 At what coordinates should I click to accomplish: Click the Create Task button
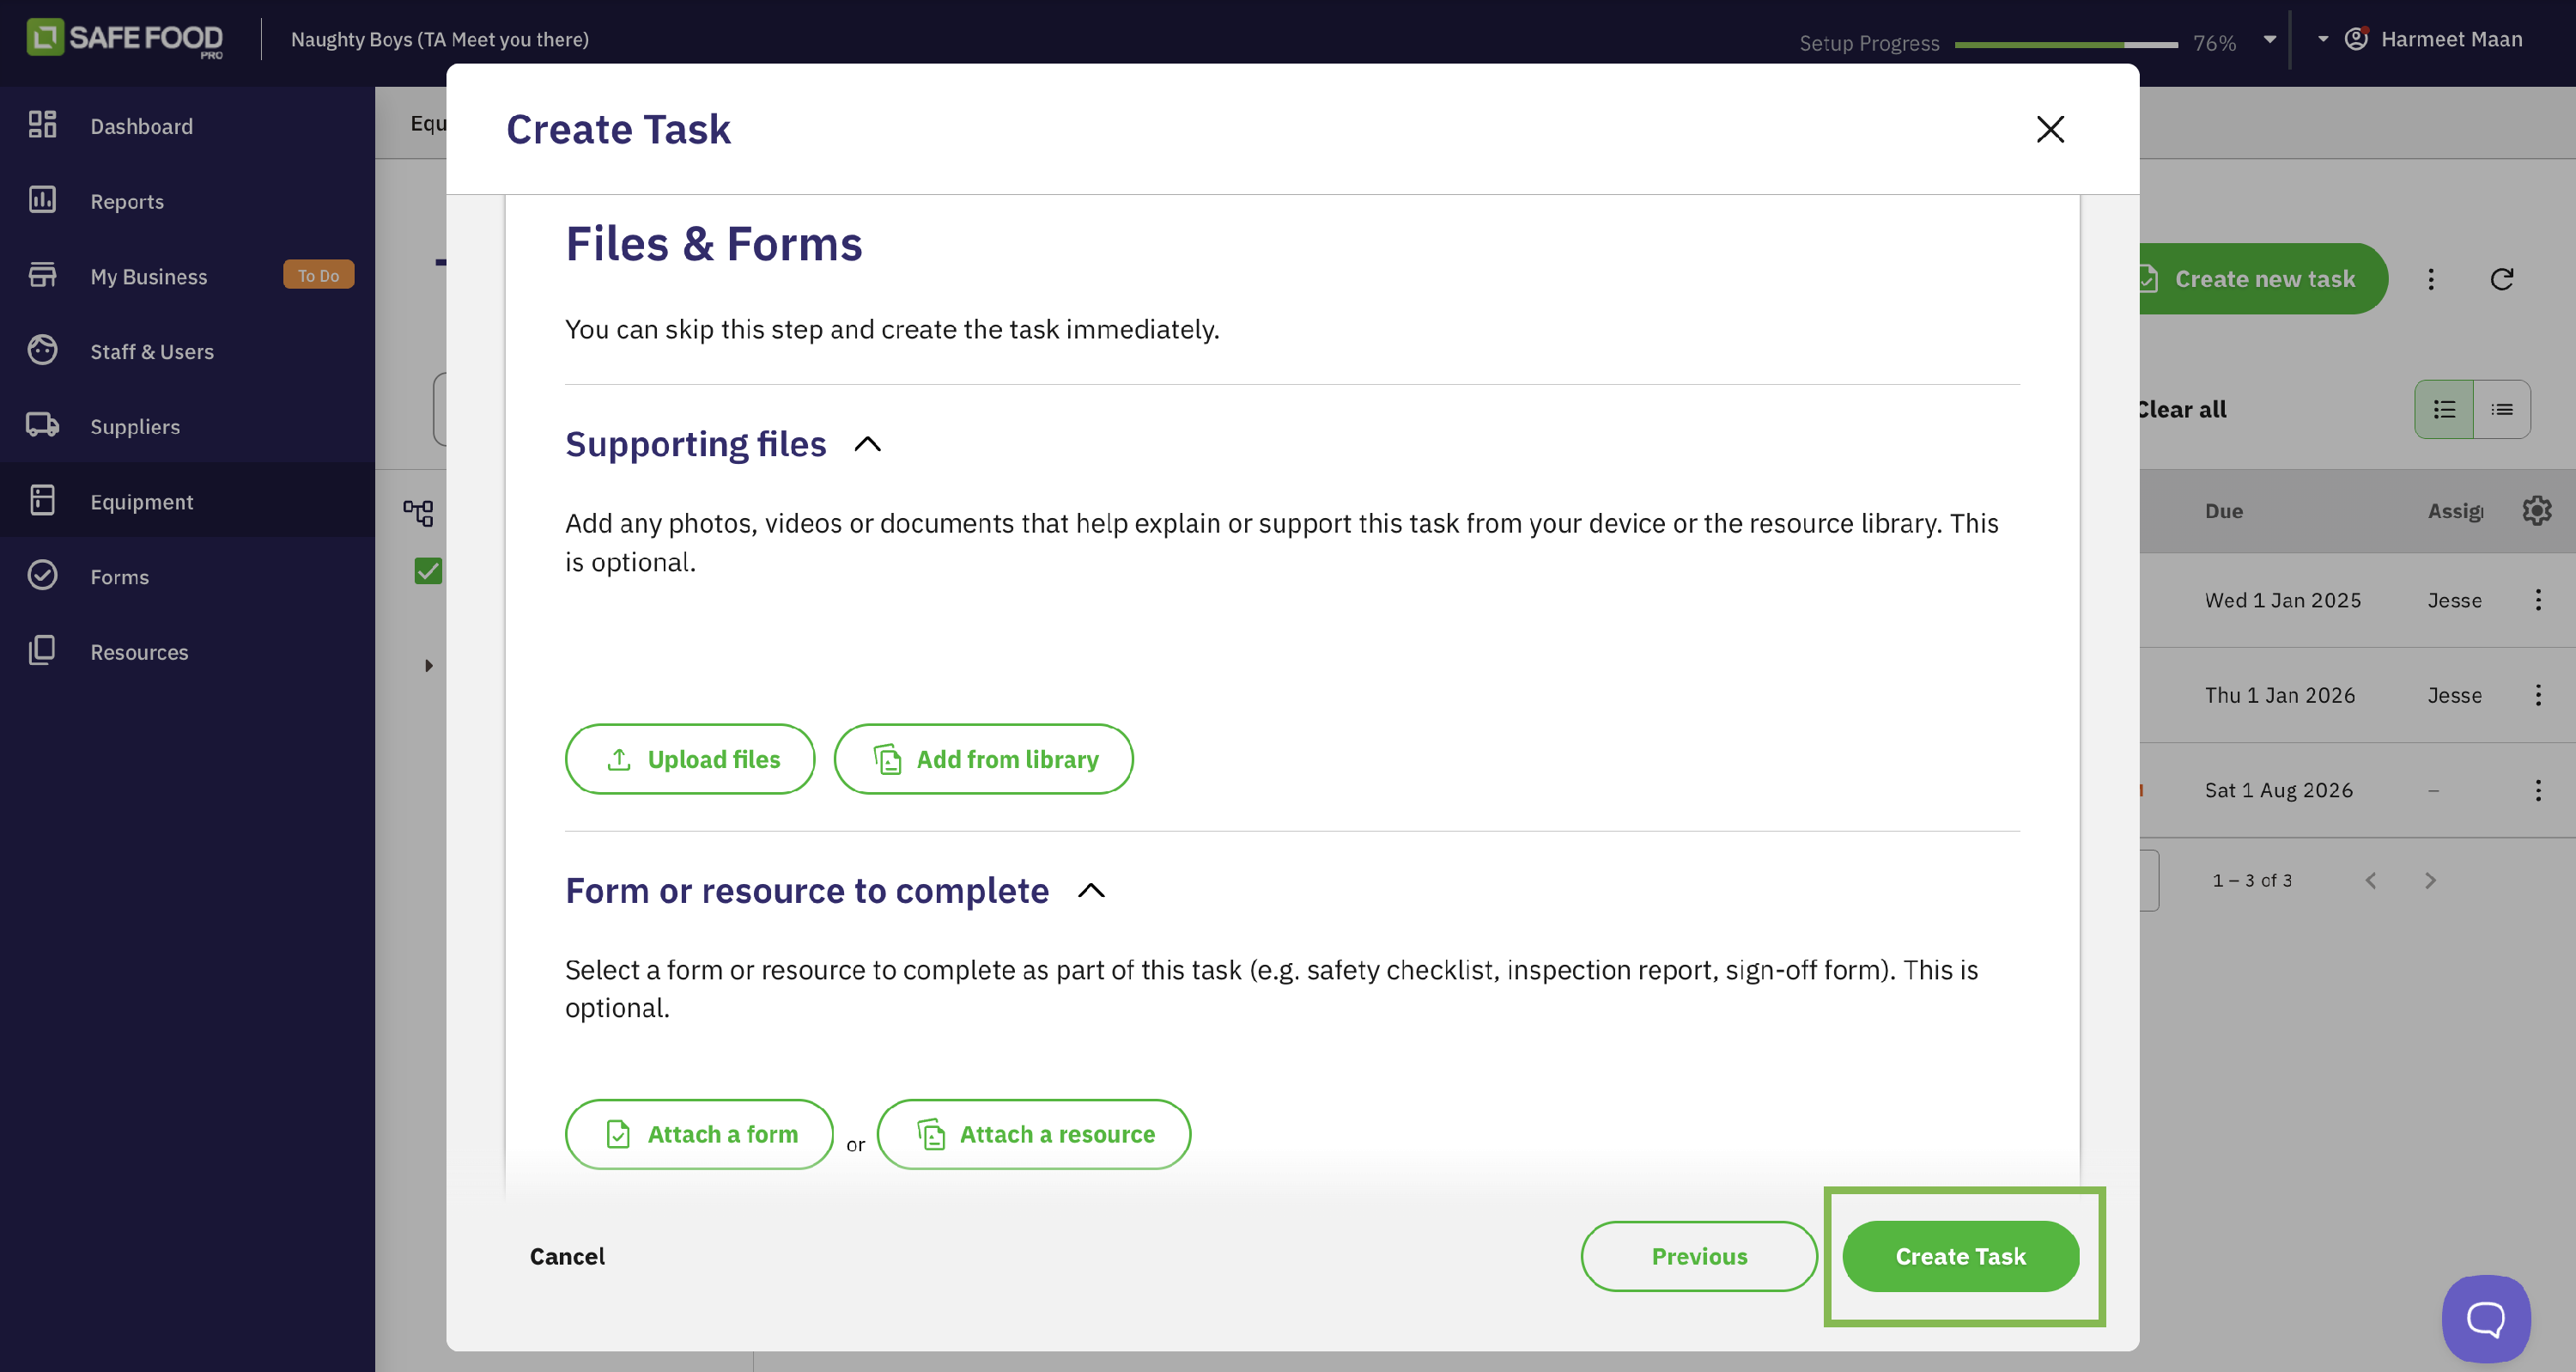1960,1256
